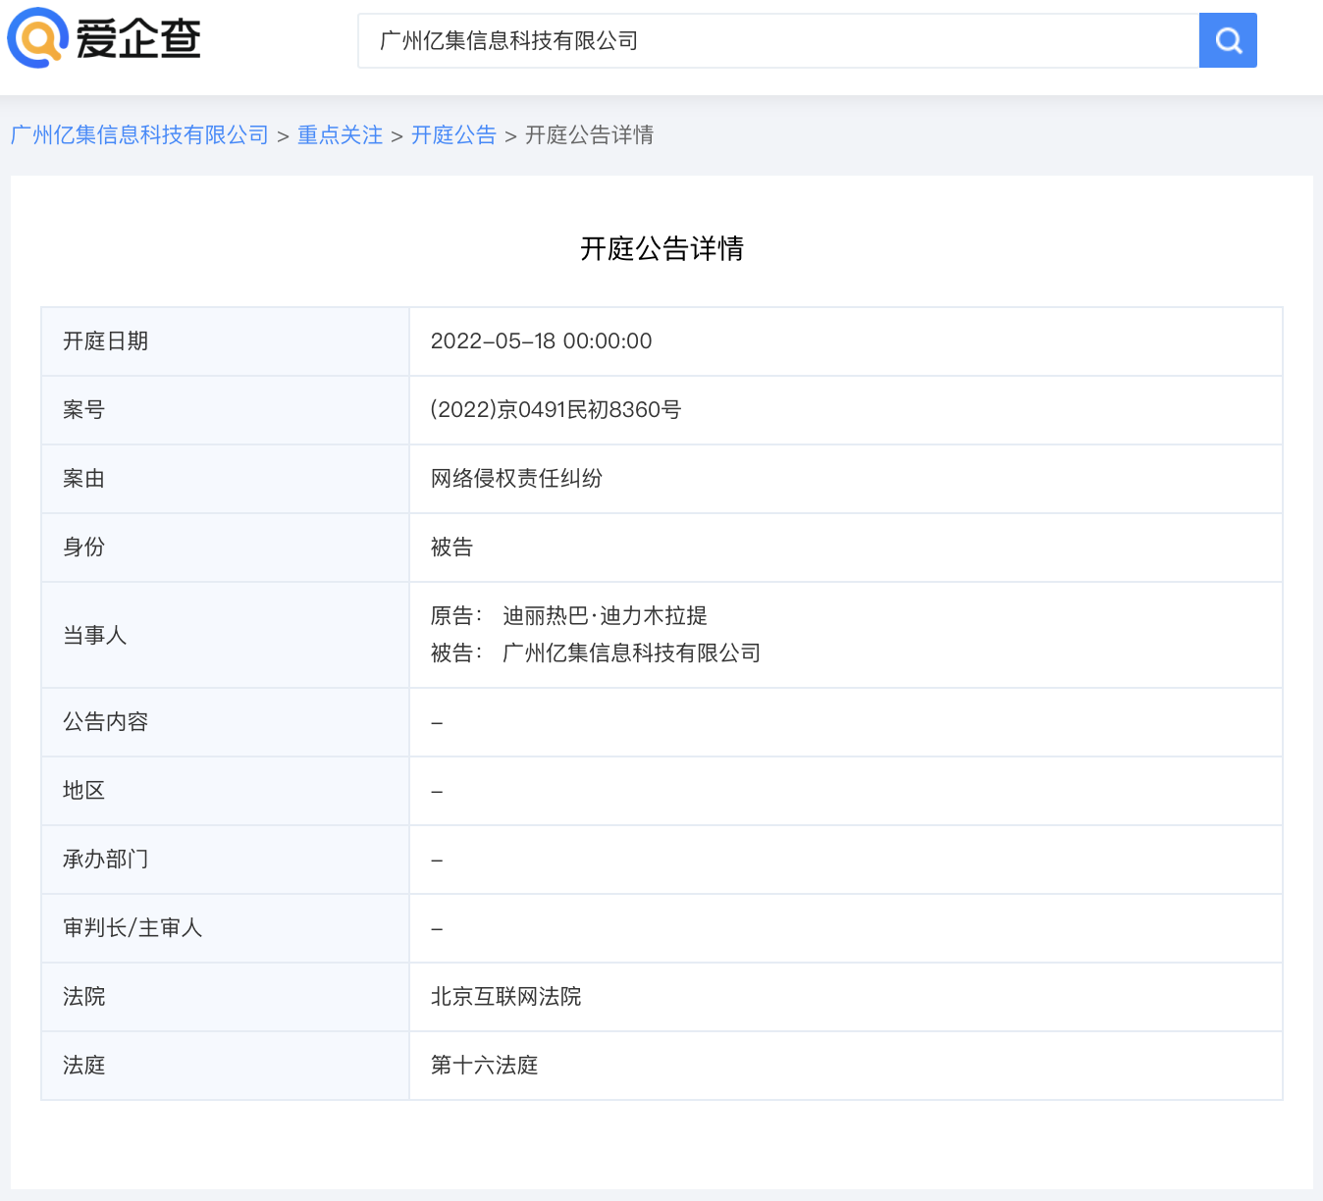Select the 案由 label cell
The width and height of the screenshot is (1323, 1201).
(225, 479)
